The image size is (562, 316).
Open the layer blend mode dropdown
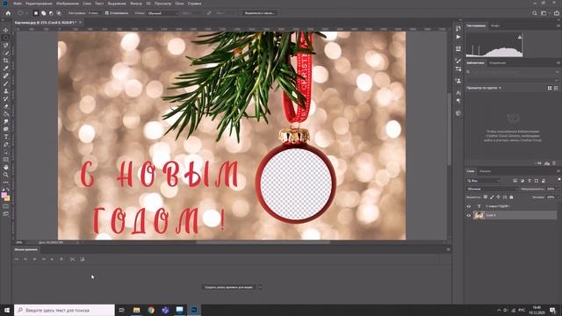(x=493, y=189)
